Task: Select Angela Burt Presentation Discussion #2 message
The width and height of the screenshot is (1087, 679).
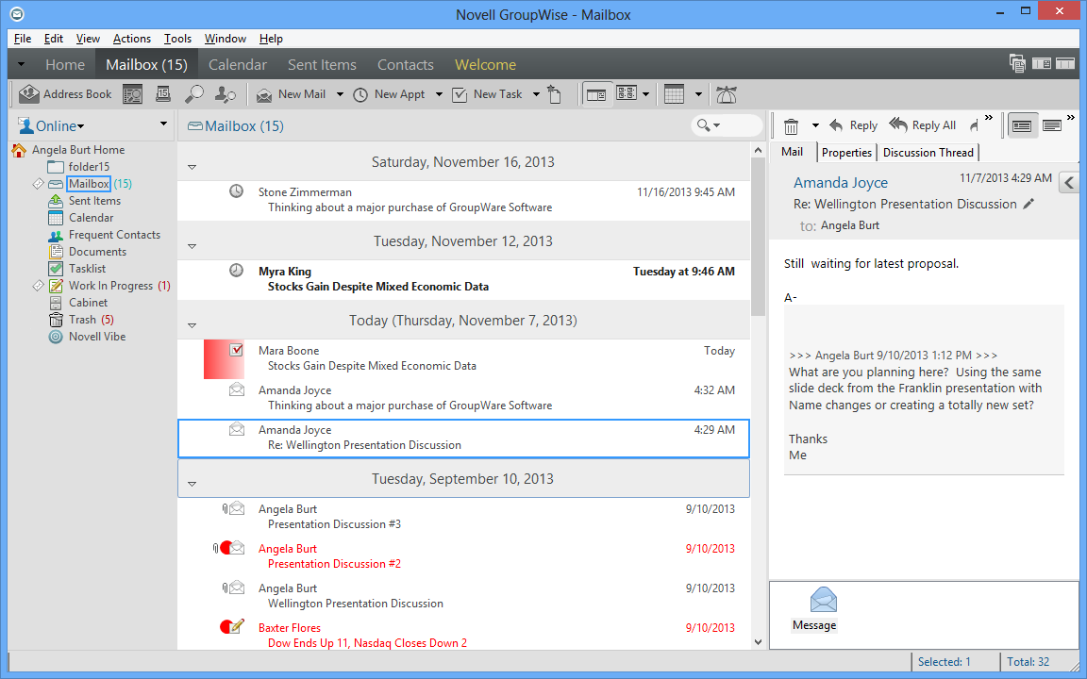Action: click(x=463, y=556)
